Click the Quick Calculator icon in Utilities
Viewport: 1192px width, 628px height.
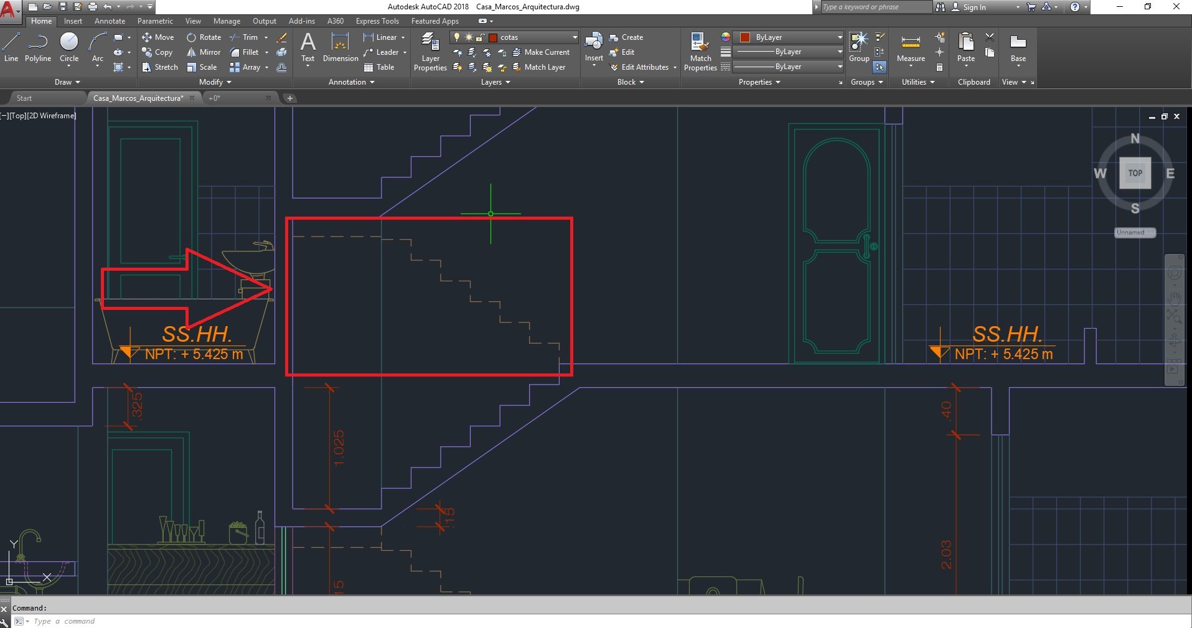point(940,67)
